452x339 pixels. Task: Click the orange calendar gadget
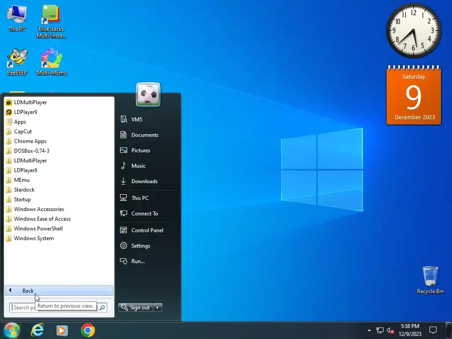pyautogui.click(x=414, y=95)
